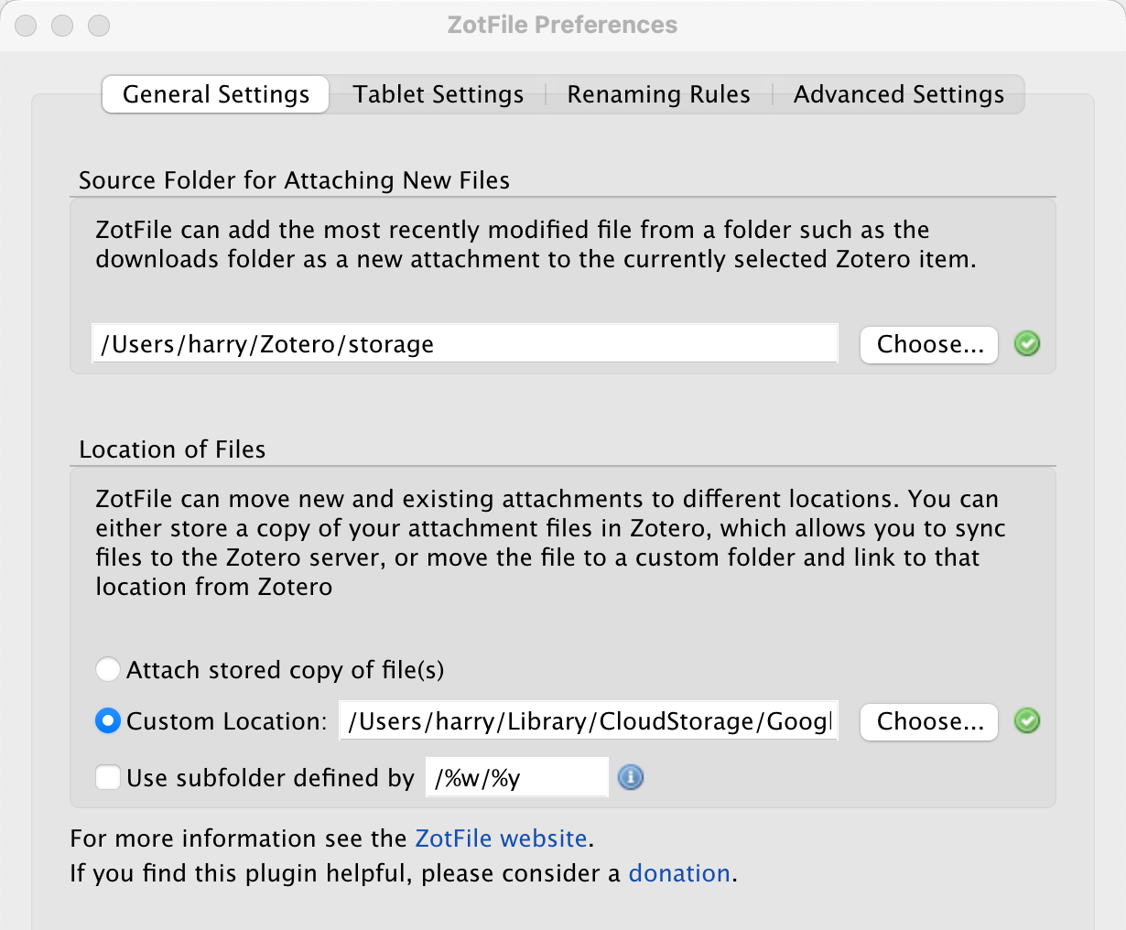Image resolution: width=1126 pixels, height=930 pixels.
Task: Follow the donation link
Action: tap(678, 873)
